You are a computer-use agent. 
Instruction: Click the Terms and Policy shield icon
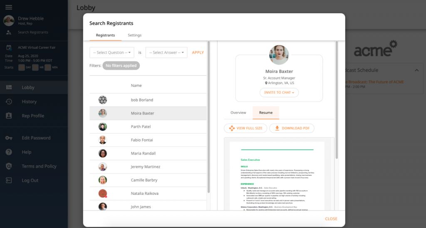9,166
